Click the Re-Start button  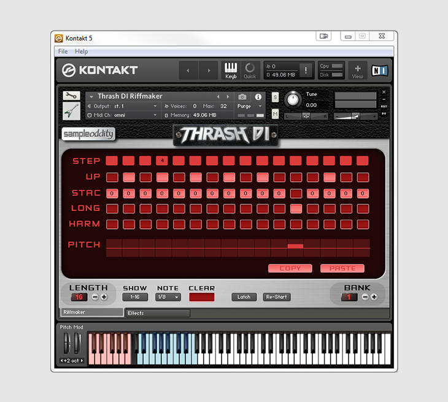(277, 297)
